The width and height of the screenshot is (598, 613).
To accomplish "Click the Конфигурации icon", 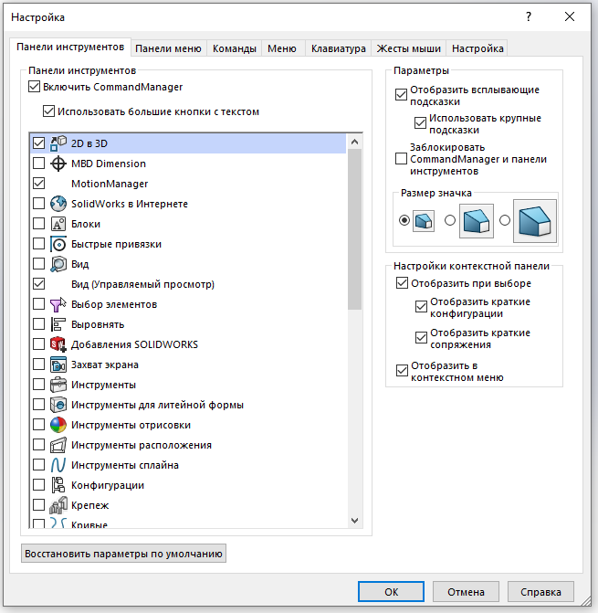I will click(58, 485).
